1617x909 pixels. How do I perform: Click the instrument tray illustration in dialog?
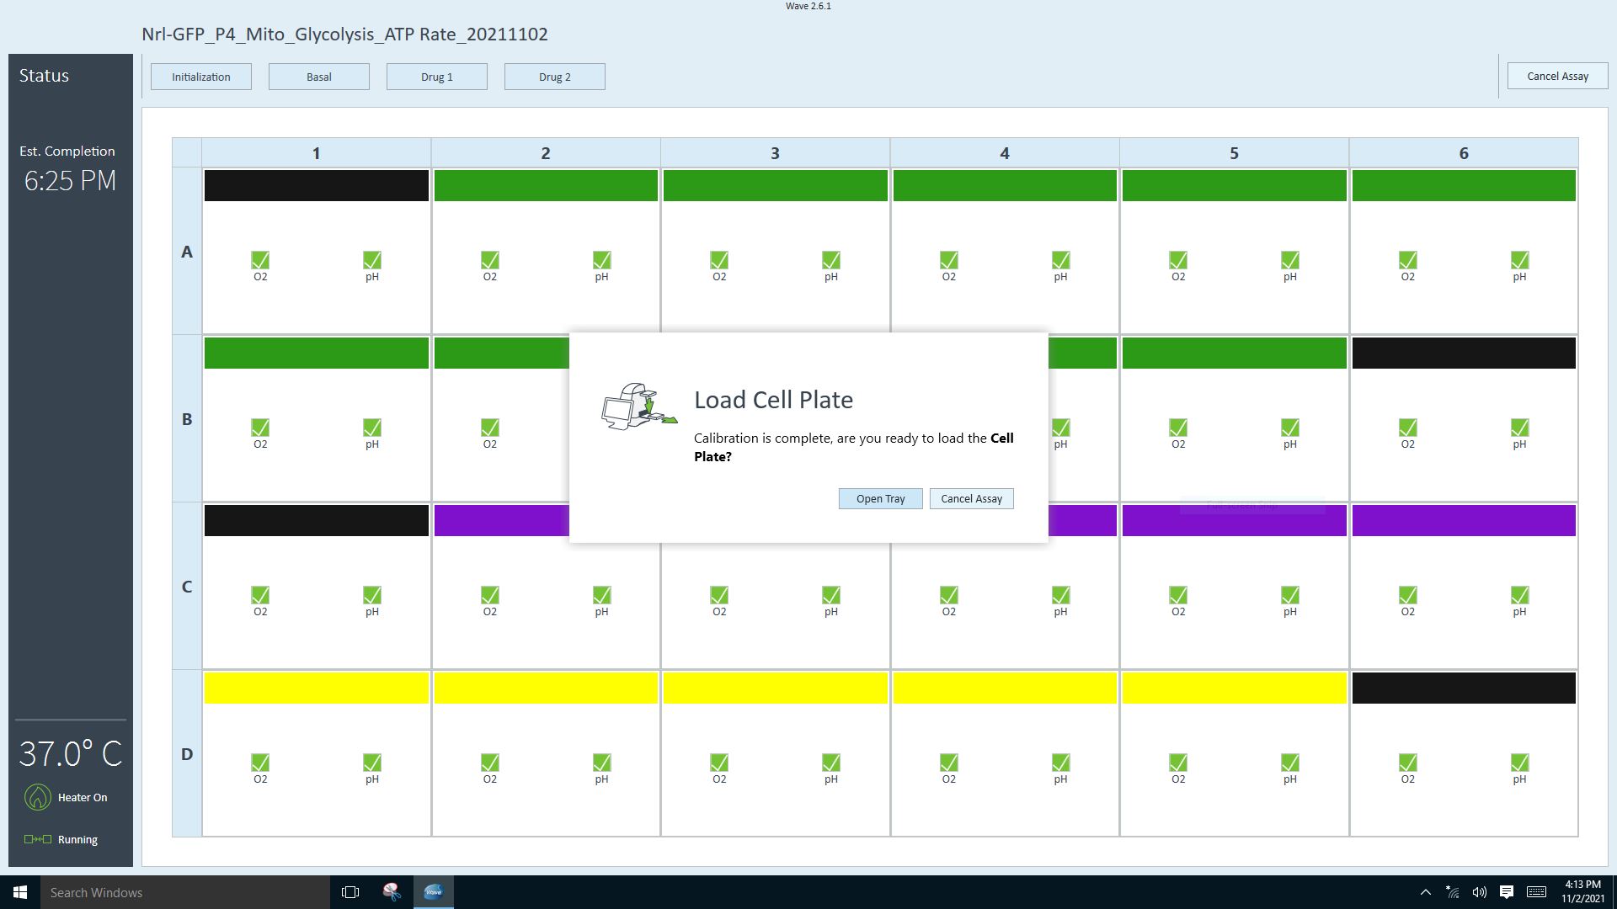638,407
